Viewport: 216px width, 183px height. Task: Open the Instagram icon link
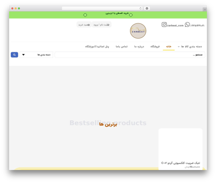click(x=164, y=25)
